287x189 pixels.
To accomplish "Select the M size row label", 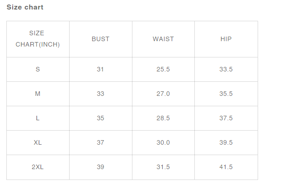I will [38, 94].
